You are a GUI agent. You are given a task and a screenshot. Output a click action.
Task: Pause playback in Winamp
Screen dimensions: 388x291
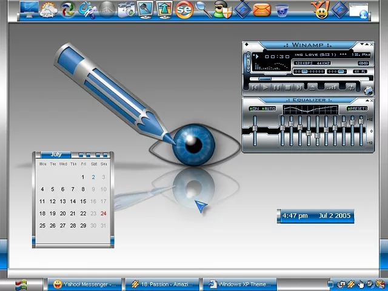[x=276, y=88]
